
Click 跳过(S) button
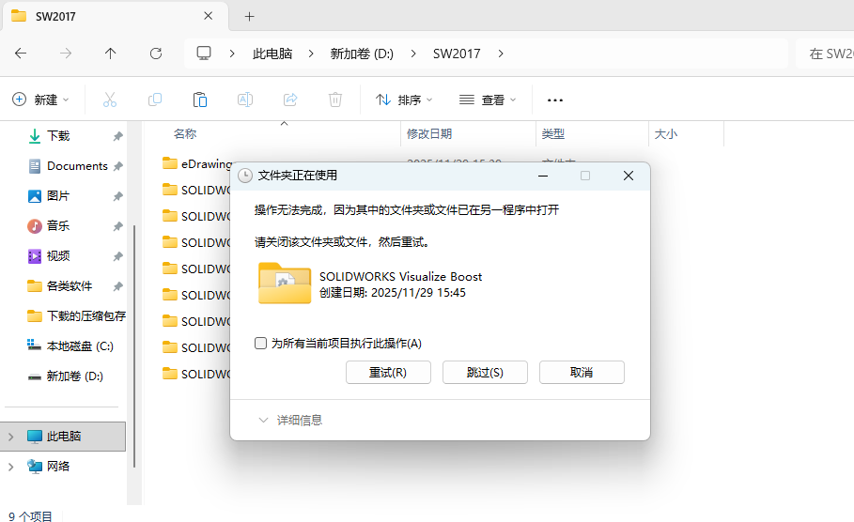point(485,373)
